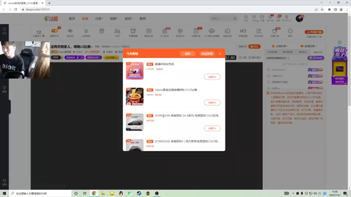
Task: Click the orange 关注 follow button
Action: [254, 46]
